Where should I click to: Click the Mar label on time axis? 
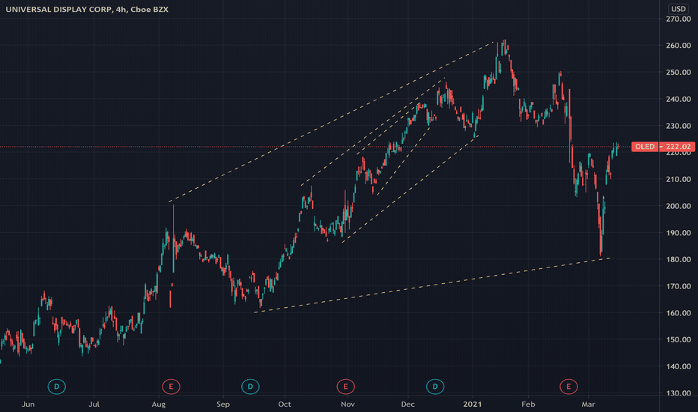[588, 405]
